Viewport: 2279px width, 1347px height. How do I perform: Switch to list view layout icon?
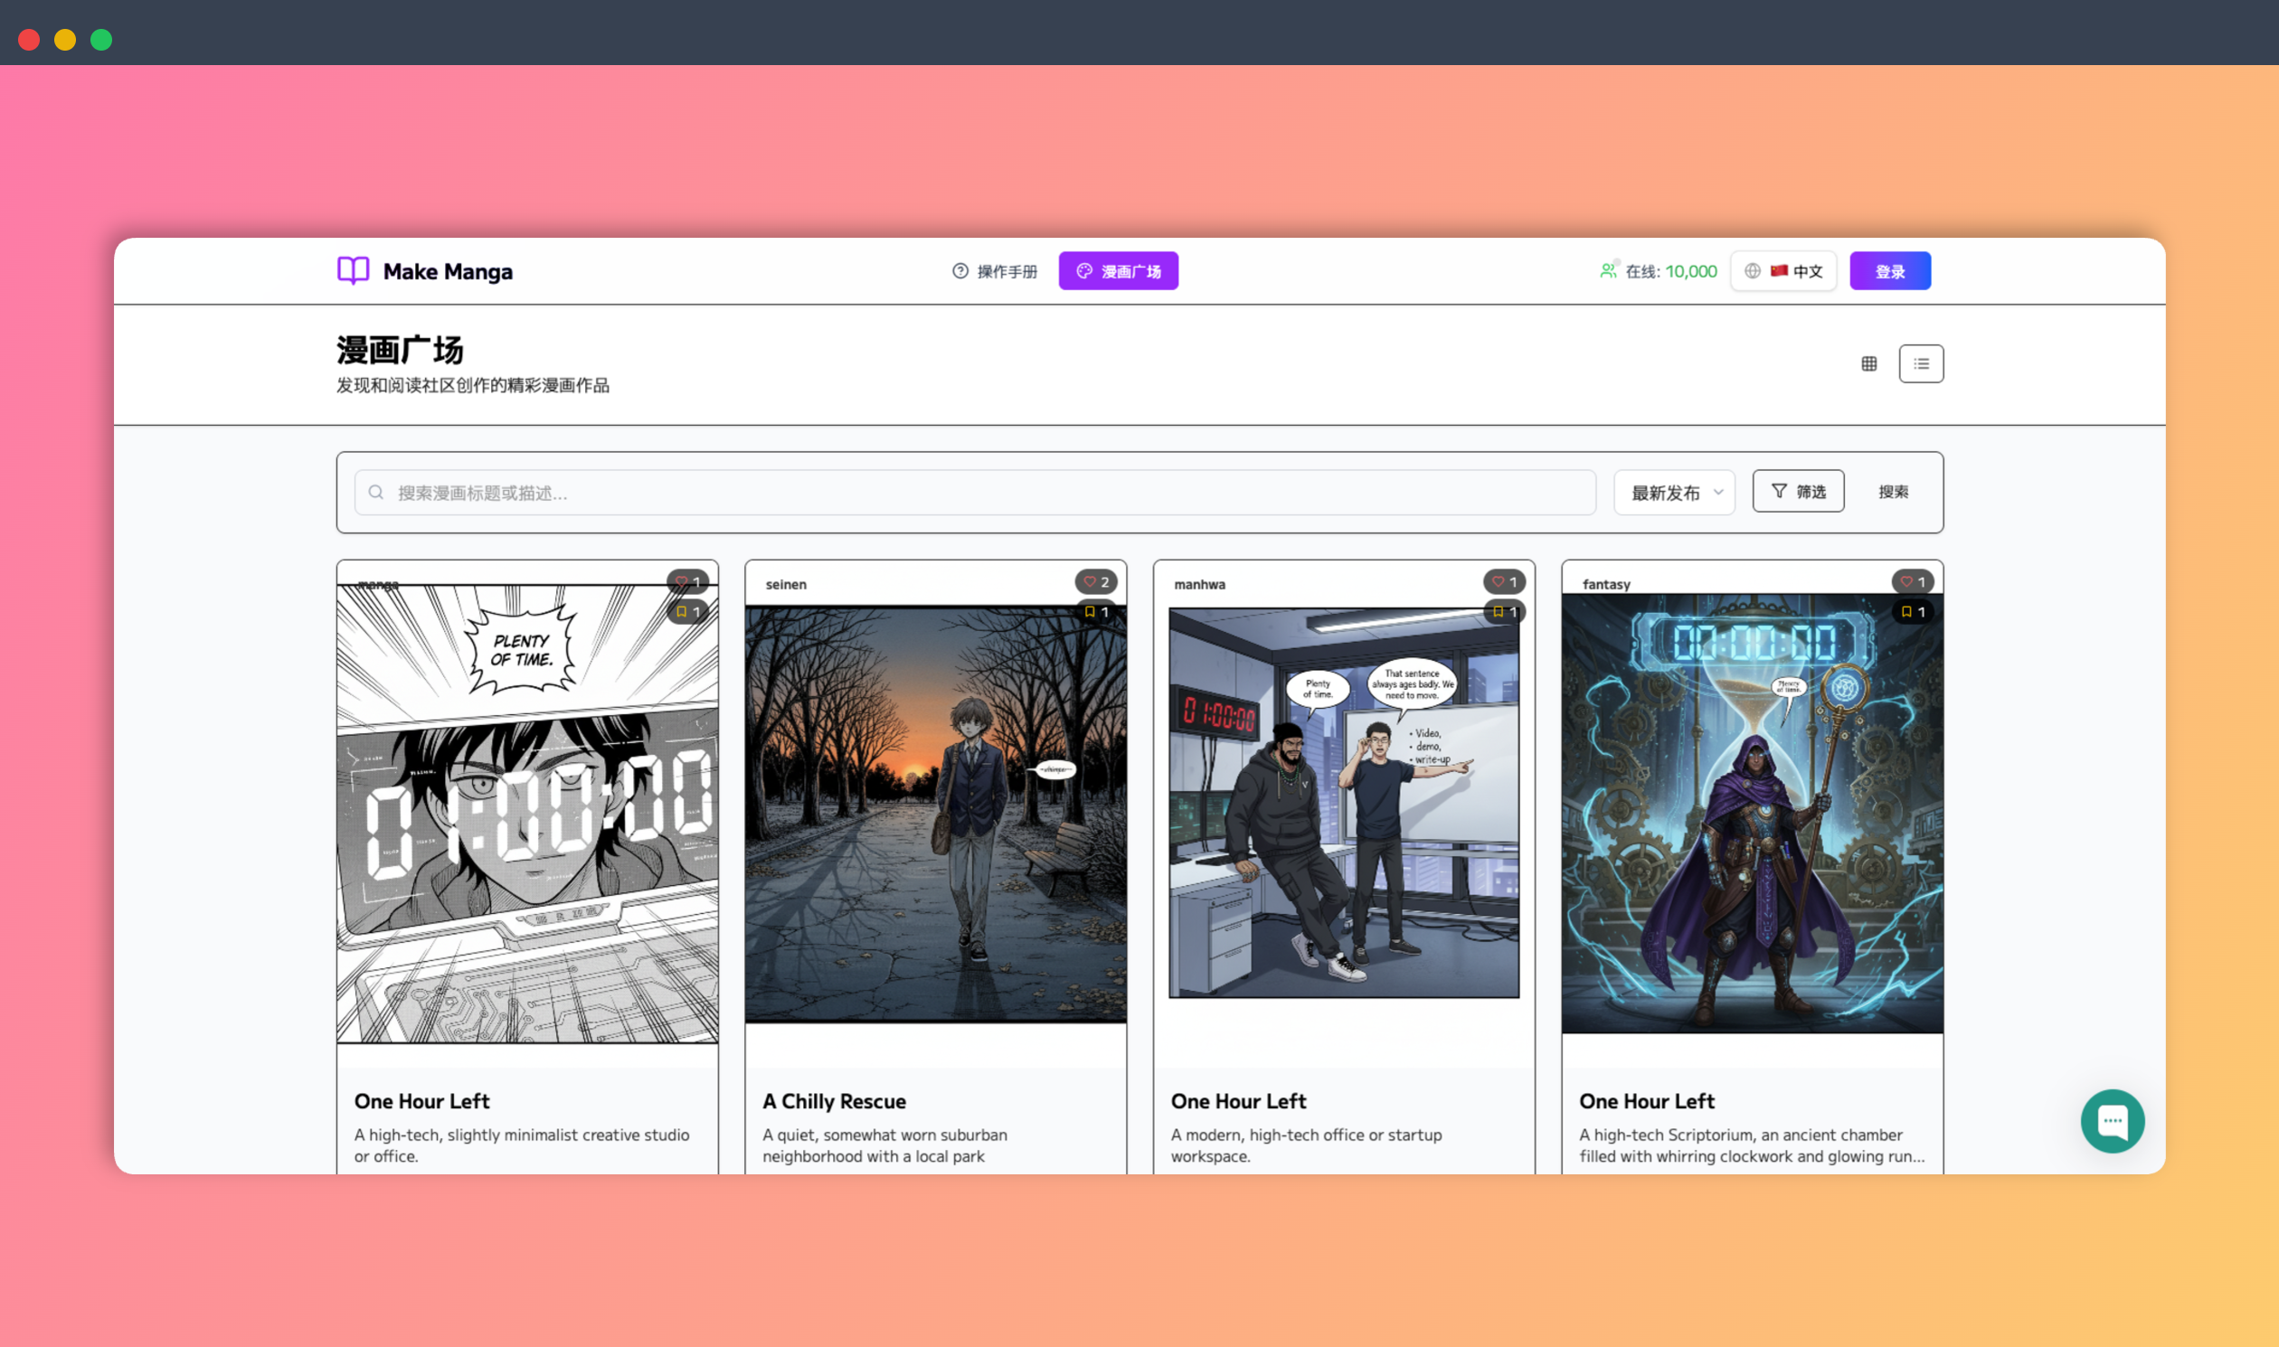[x=1920, y=364]
